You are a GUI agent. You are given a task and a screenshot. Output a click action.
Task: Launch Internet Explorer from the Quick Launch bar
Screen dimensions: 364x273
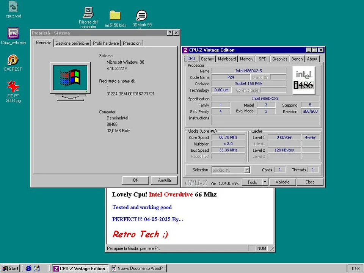pyautogui.click(x=28, y=268)
